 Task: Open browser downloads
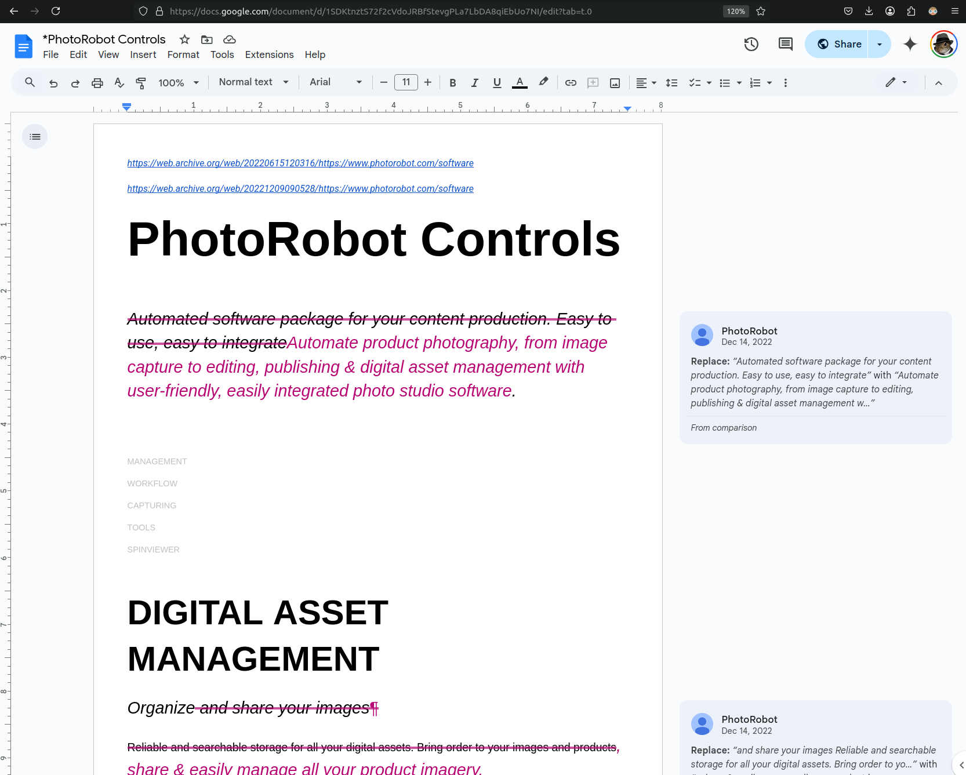869,11
